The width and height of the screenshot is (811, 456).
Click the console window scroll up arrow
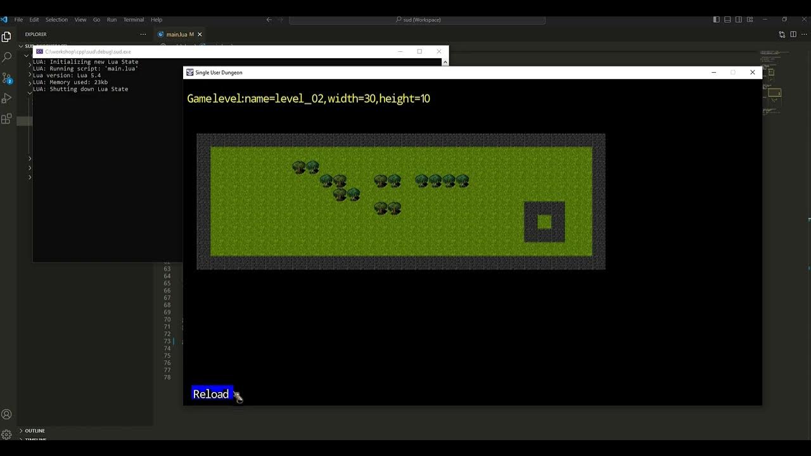[x=445, y=62]
